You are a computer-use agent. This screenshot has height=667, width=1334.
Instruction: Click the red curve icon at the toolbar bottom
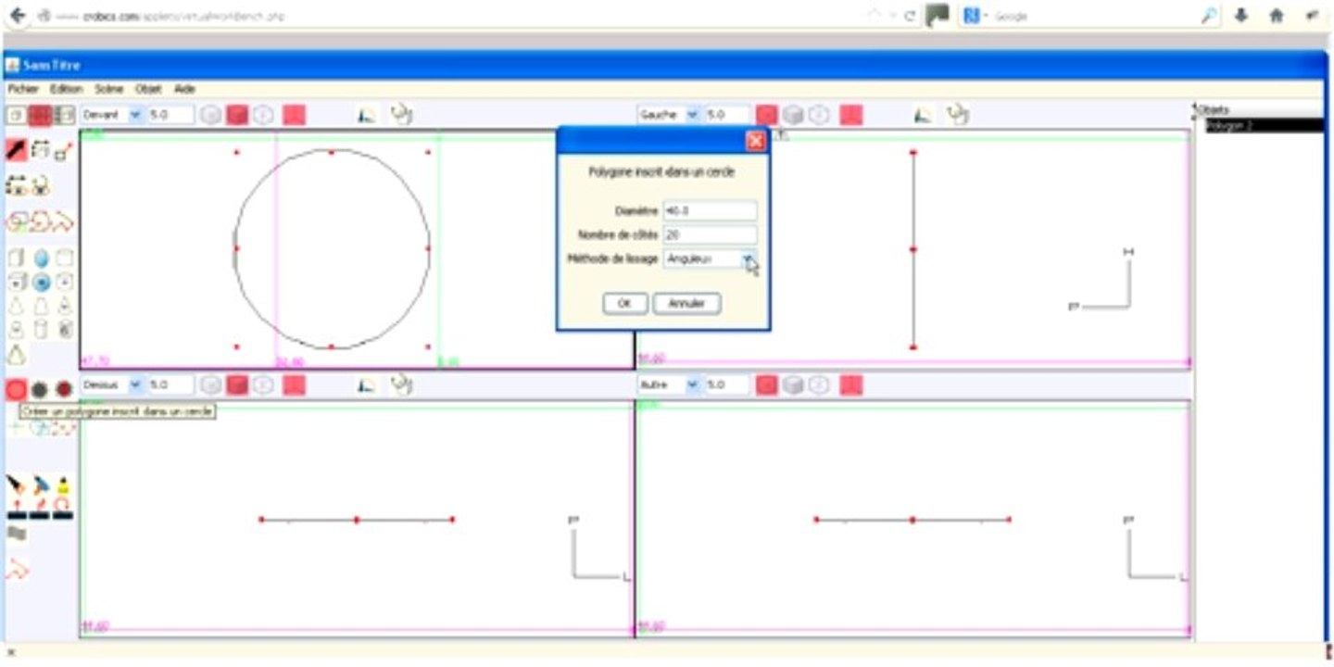[x=17, y=570]
